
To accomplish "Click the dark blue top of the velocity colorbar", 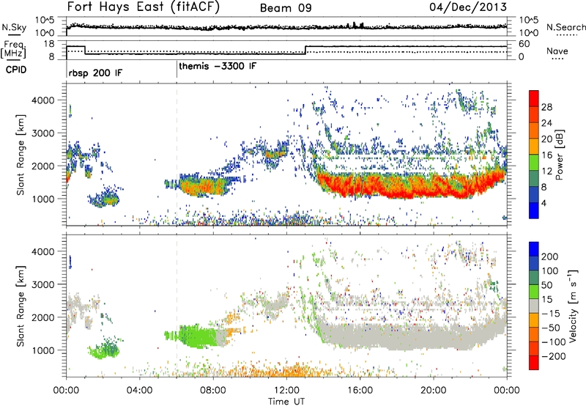I will coord(534,248).
